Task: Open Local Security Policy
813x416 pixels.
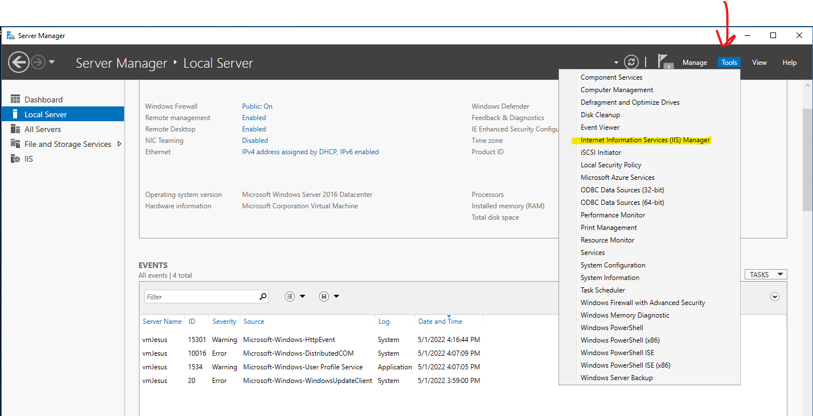Action: pyautogui.click(x=650, y=165)
